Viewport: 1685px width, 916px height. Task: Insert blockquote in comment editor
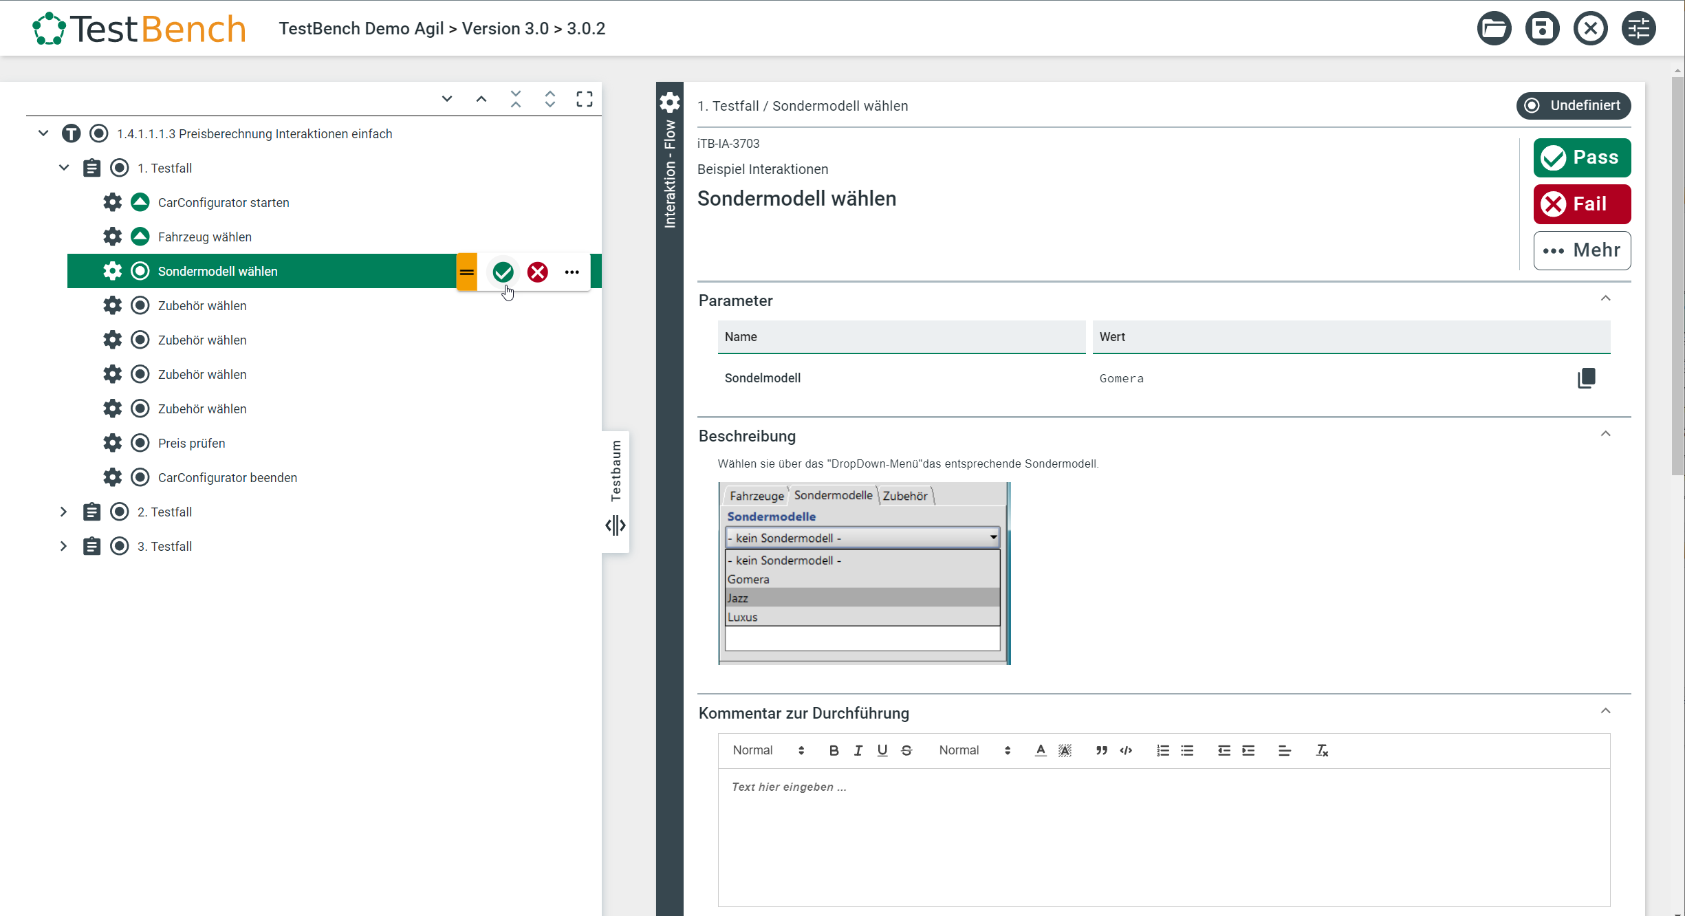(1102, 750)
